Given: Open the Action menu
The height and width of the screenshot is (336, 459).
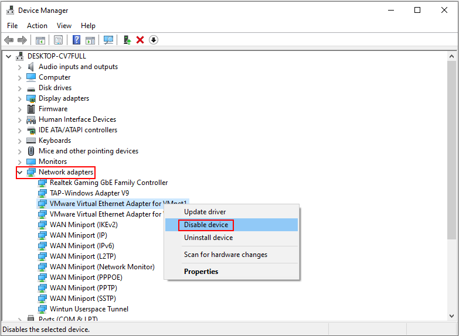Looking at the screenshot, I should [37, 26].
